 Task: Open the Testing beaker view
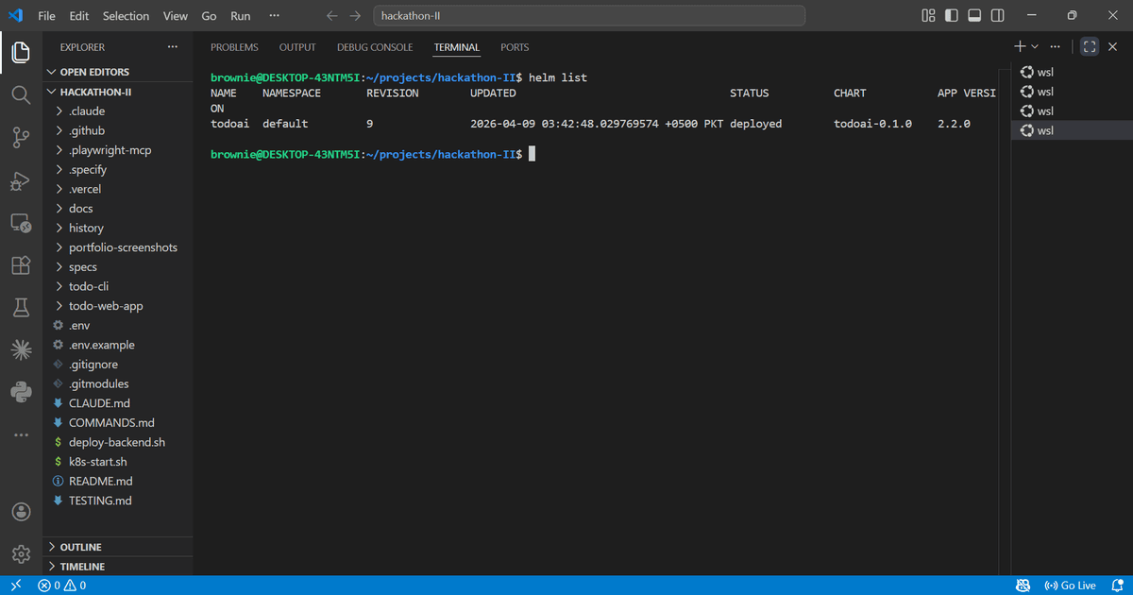click(x=21, y=307)
